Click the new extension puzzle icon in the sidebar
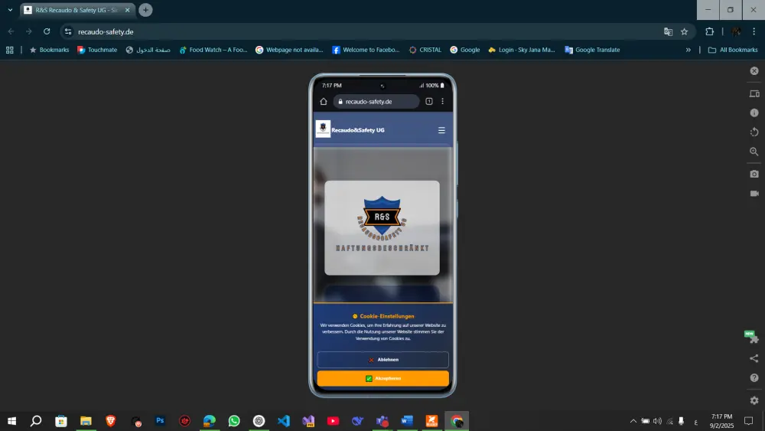The image size is (765, 431). pyautogui.click(x=752, y=337)
